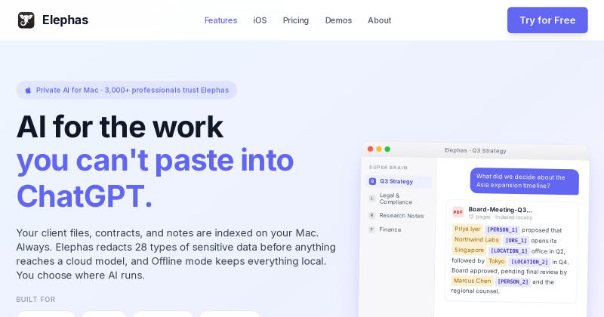Click the [PERSON_2] redaction tag
The height and width of the screenshot is (317, 604).
click(513, 282)
